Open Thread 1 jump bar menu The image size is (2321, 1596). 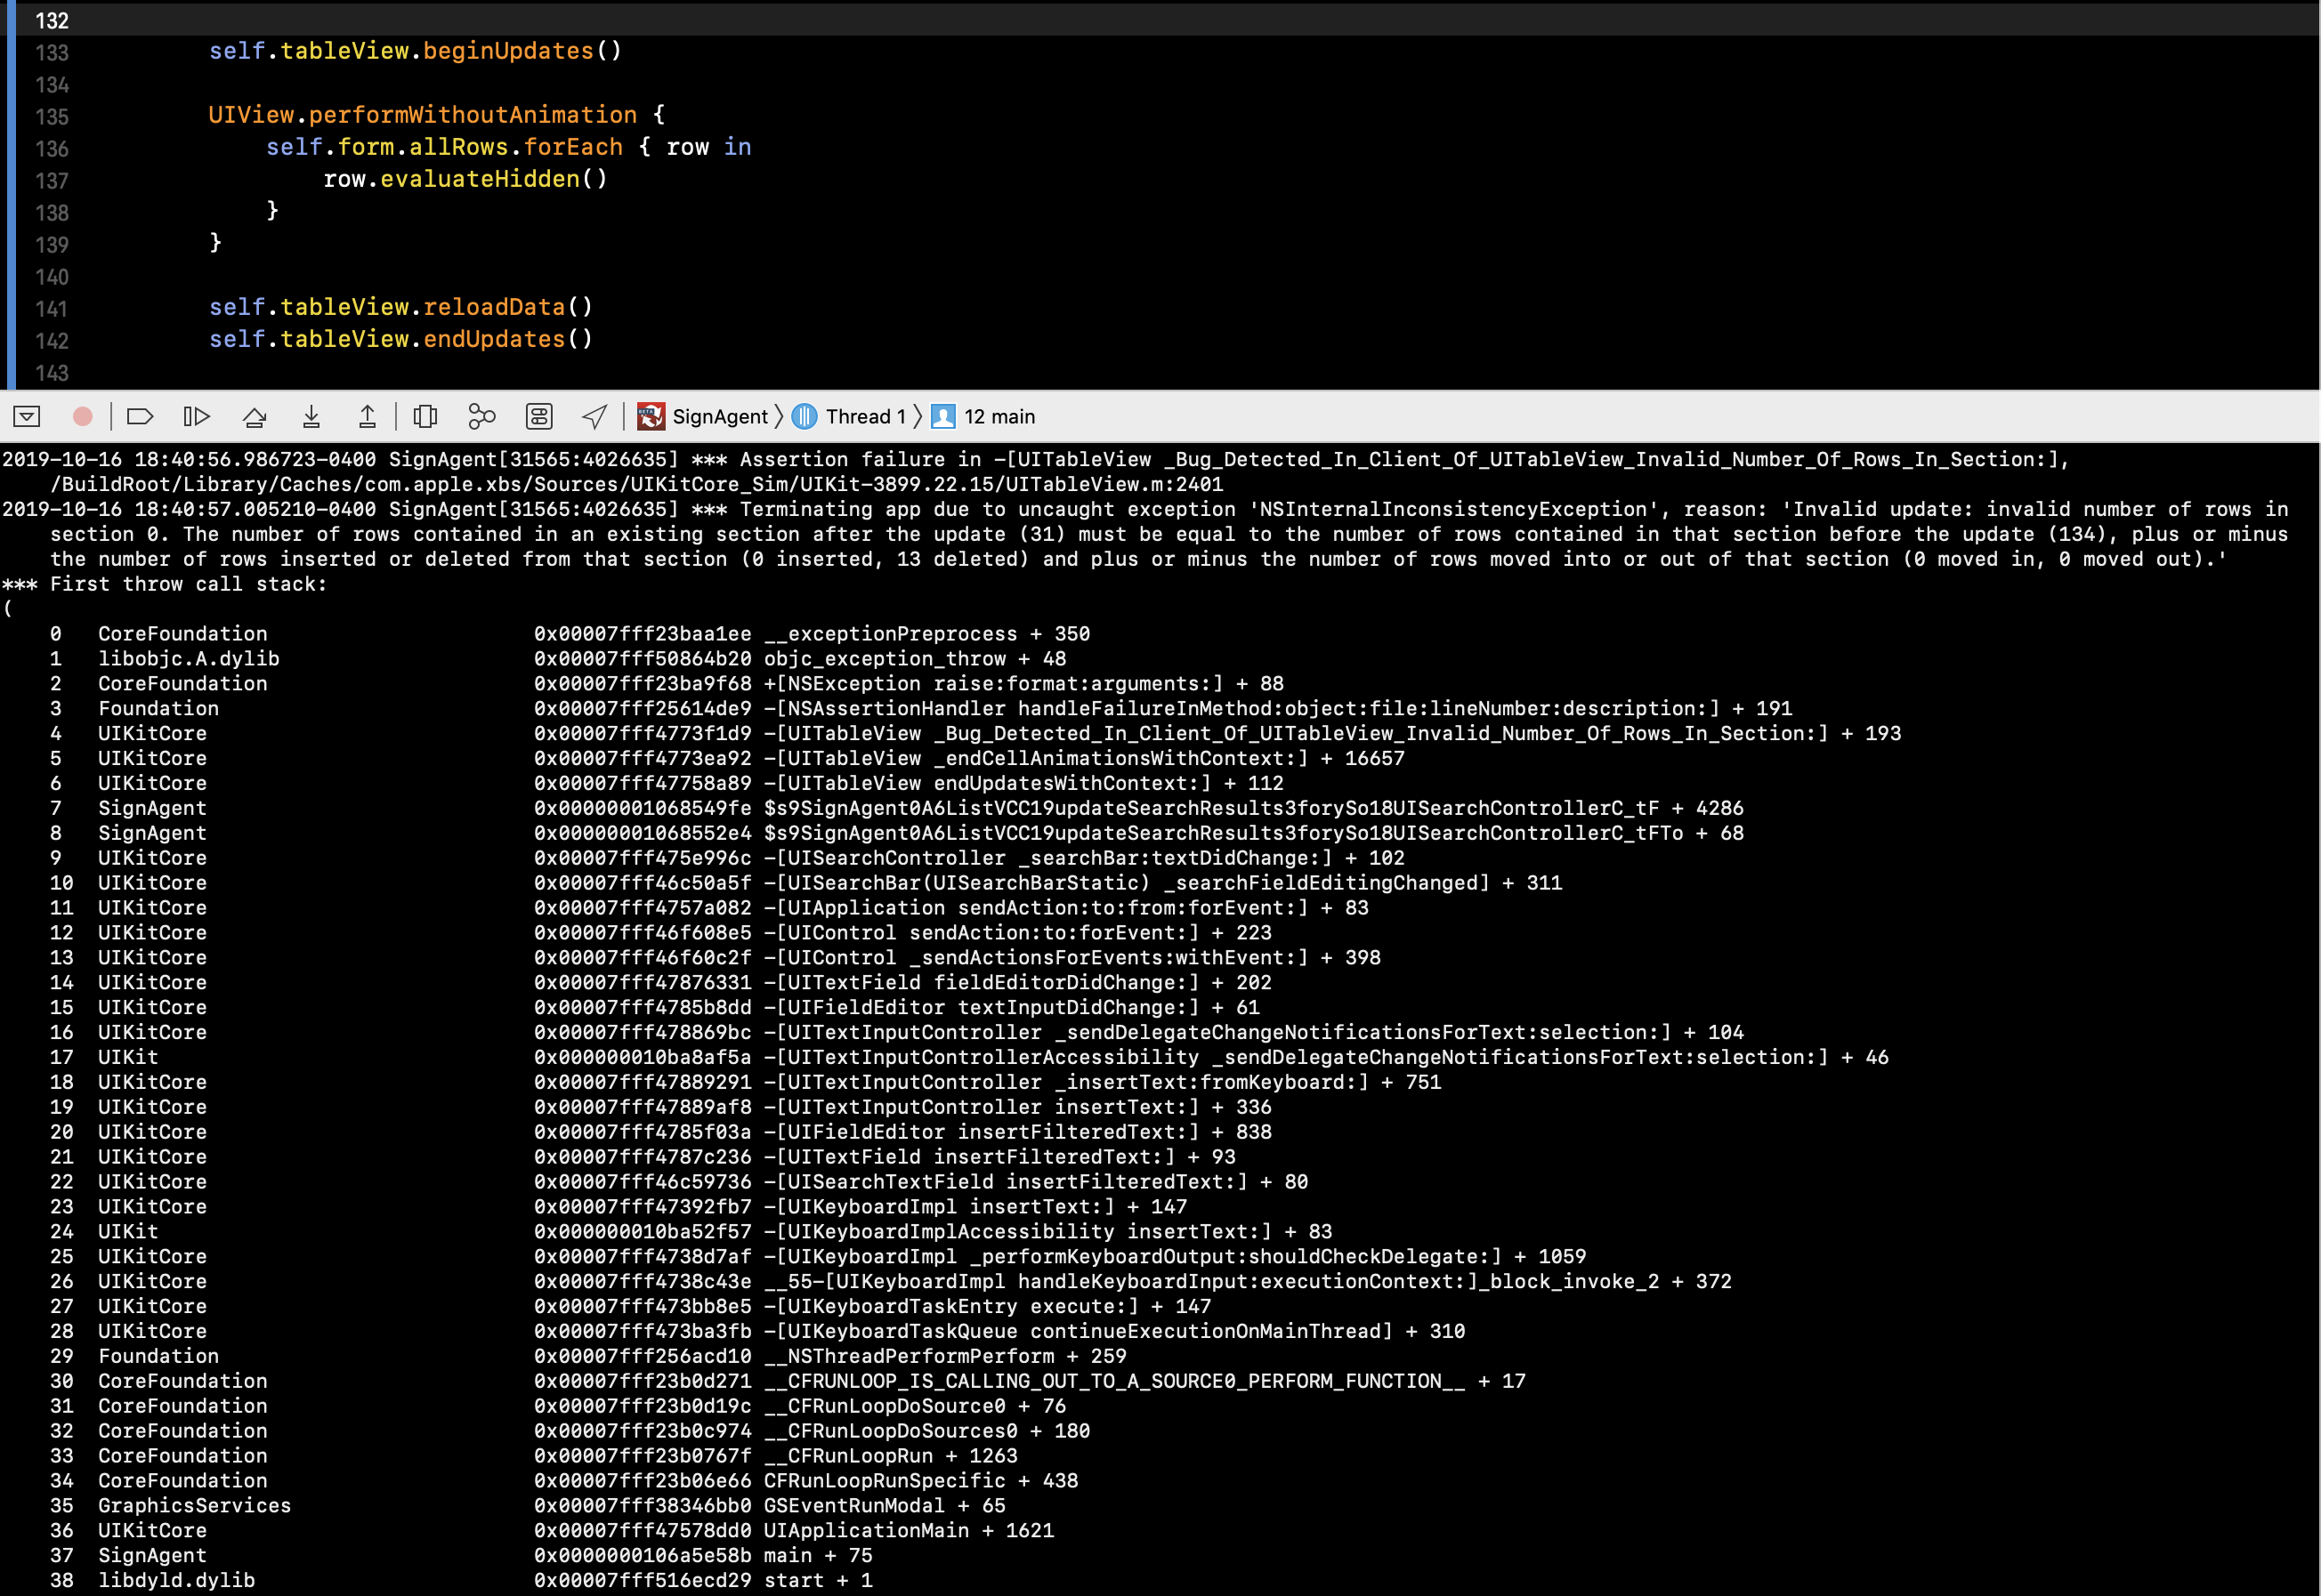pyautogui.click(x=864, y=416)
